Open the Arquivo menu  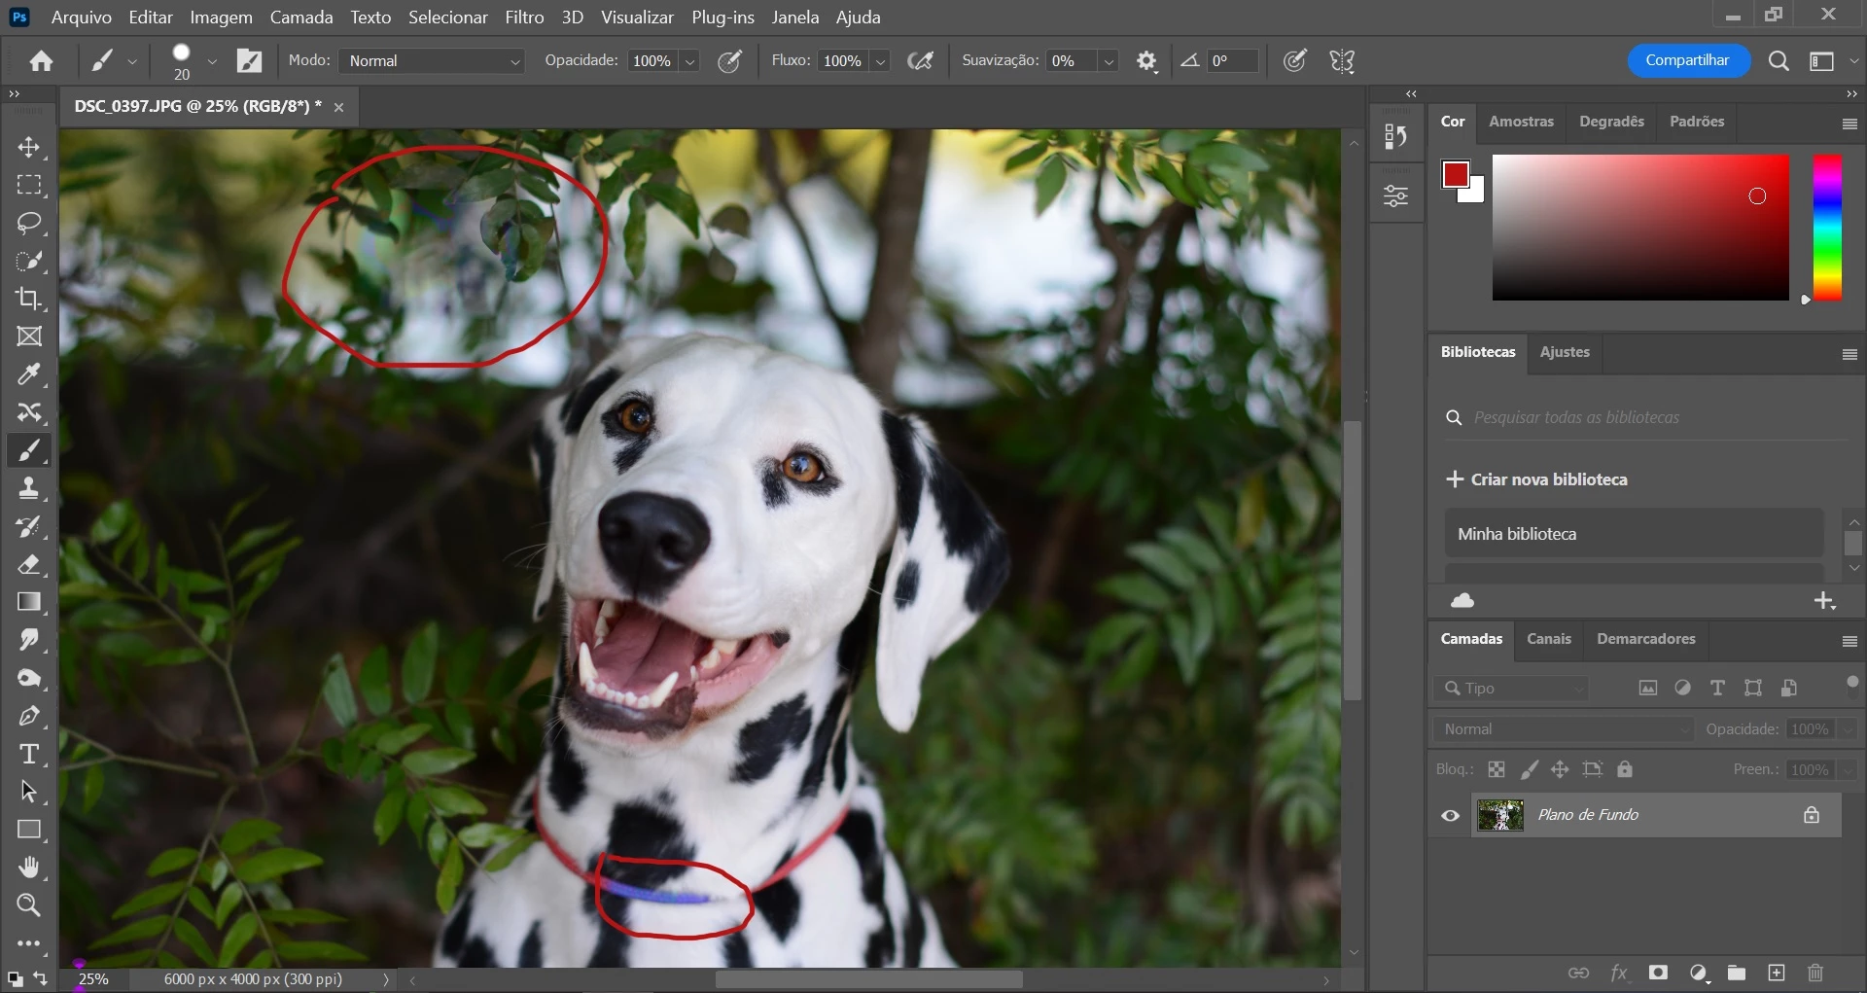[x=81, y=17]
